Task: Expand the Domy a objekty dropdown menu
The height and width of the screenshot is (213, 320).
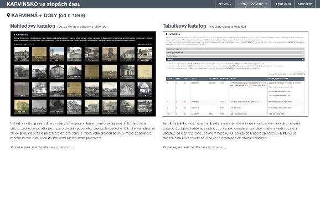Action: coord(253,4)
